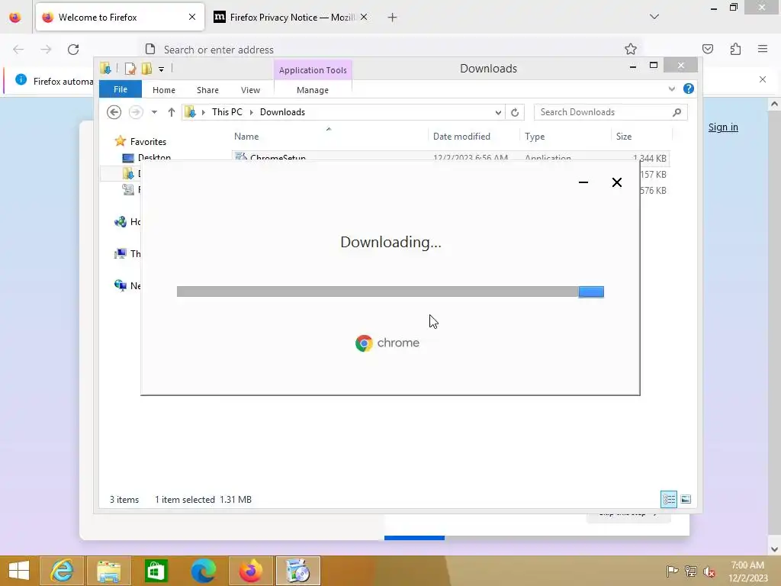Bookmark this page with the star icon
Viewport: 781px width, 586px height.
631,49
